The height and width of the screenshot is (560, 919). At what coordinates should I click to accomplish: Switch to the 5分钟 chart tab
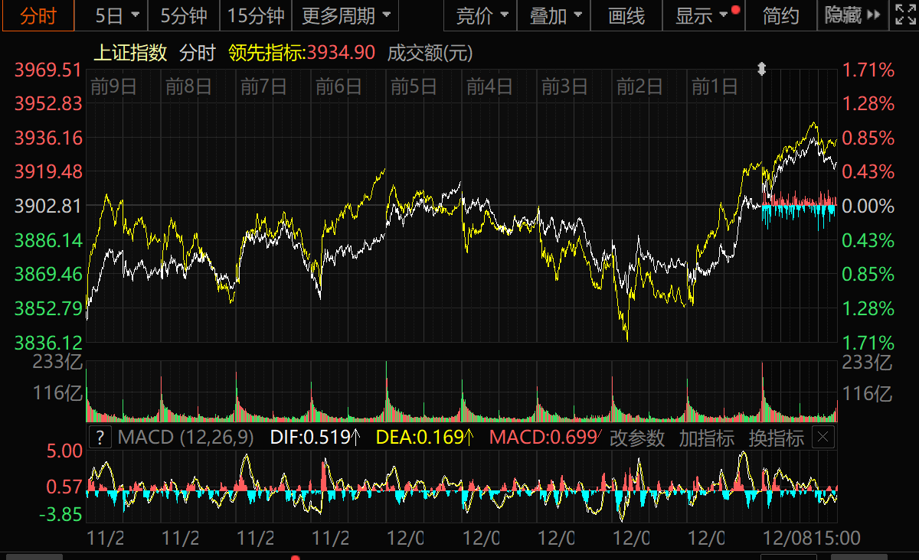(x=184, y=15)
